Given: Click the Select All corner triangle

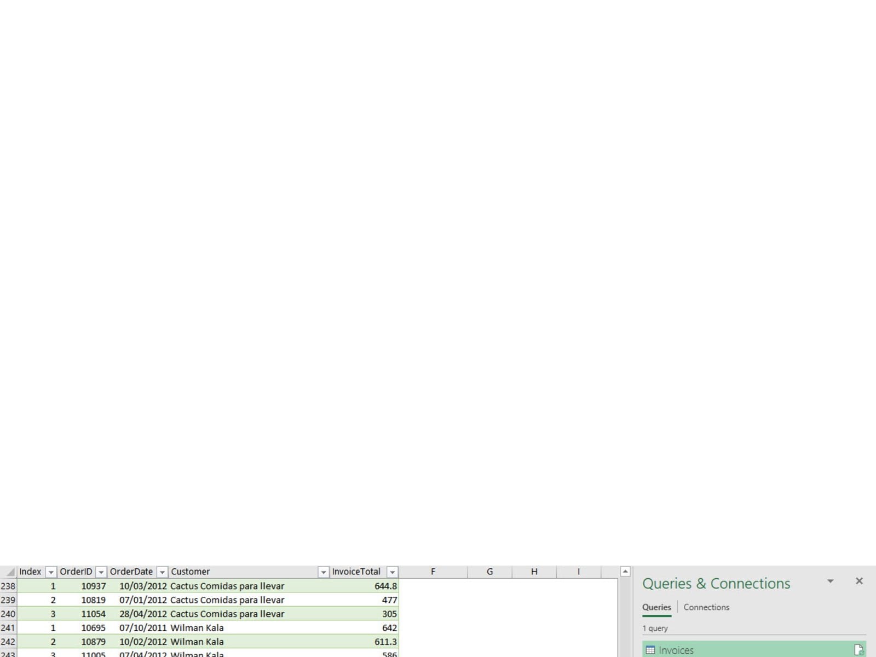Looking at the screenshot, I should (10, 572).
